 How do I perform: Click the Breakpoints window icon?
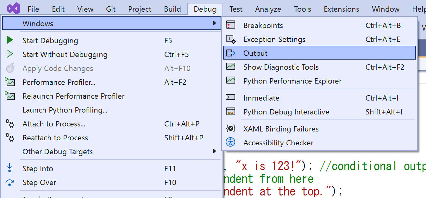click(231, 25)
